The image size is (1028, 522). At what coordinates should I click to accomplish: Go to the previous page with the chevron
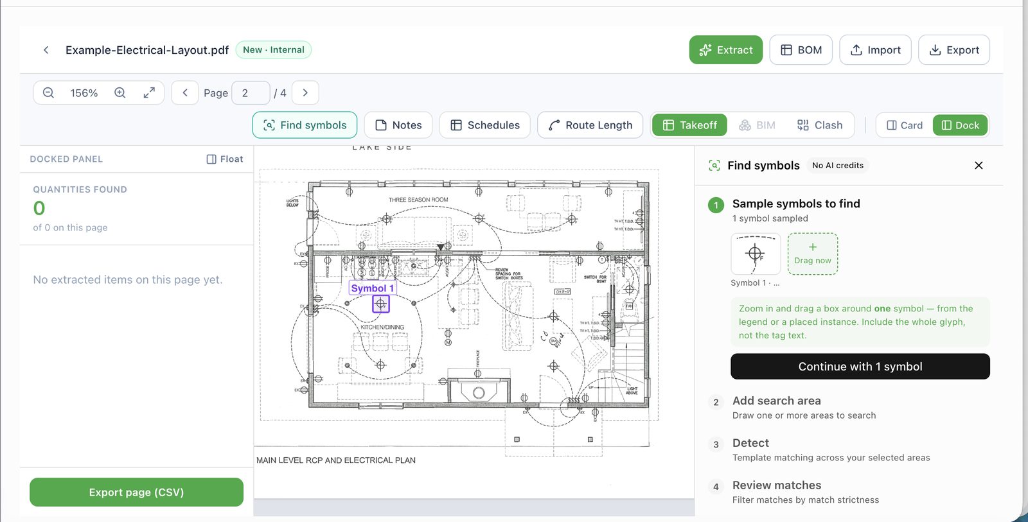pos(185,92)
